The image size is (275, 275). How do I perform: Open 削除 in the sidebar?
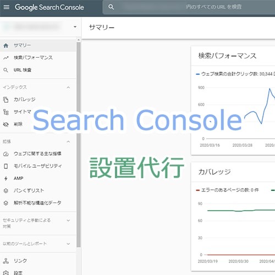pyautogui.click(x=18, y=124)
